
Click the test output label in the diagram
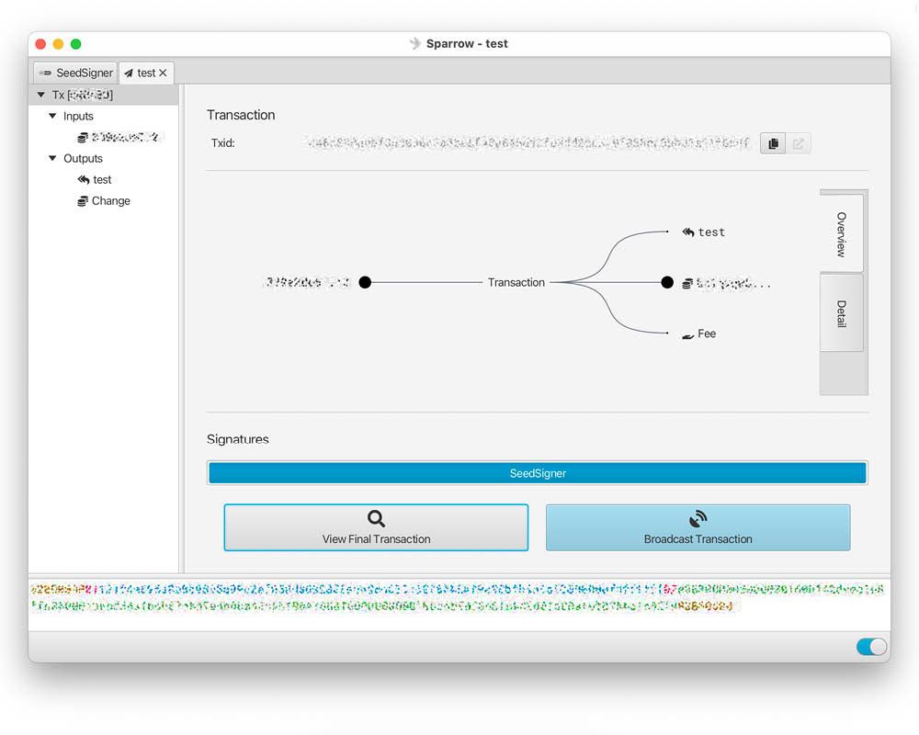pyautogui.click(x=711, y=232)
